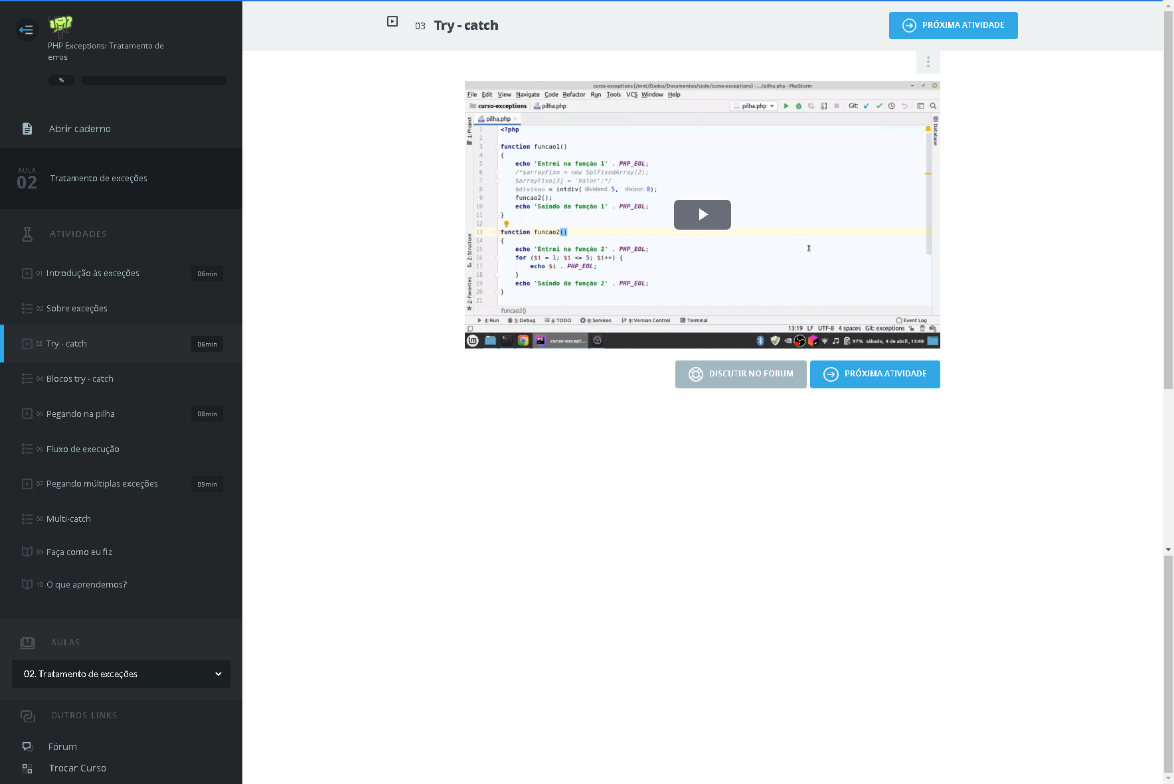Screen dimensions: 1174x784
Task: Go to activity 05 Pegando na pilha
Action: point(80,414)
